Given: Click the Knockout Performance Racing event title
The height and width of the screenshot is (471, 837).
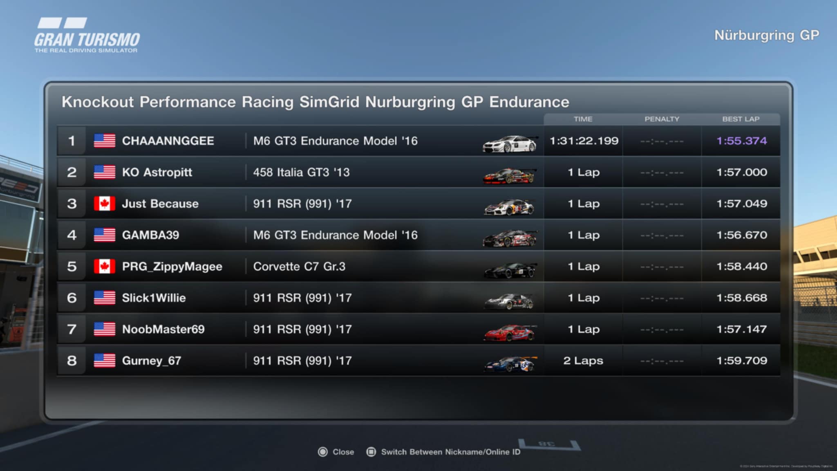Looking at the screenshot, I should click(x=315, y=102).
